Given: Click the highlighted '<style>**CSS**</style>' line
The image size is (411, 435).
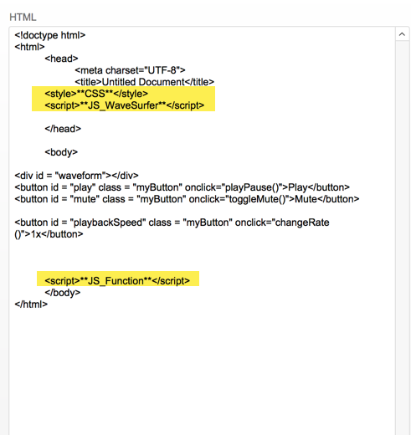Looking at the screenshot, I should (x=96, y=94).
